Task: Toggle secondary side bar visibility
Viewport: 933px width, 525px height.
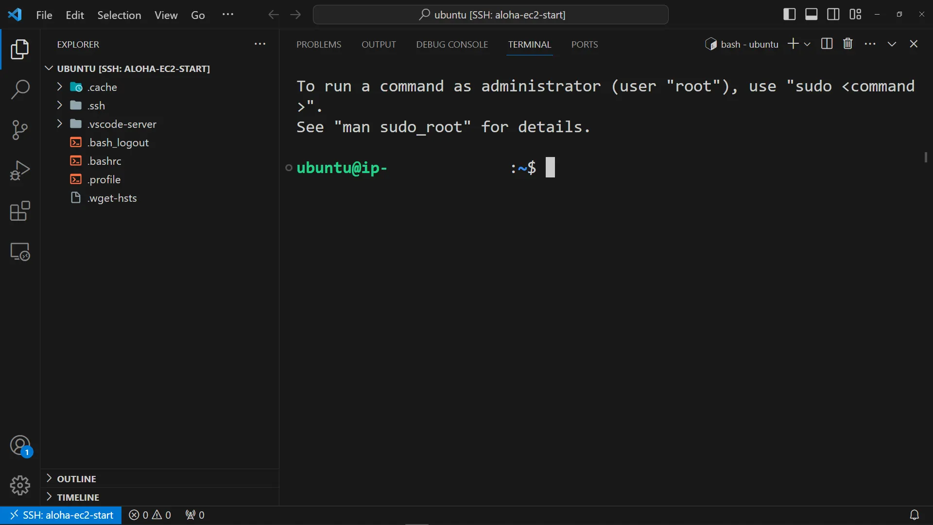Action: (x=833, y=15)
